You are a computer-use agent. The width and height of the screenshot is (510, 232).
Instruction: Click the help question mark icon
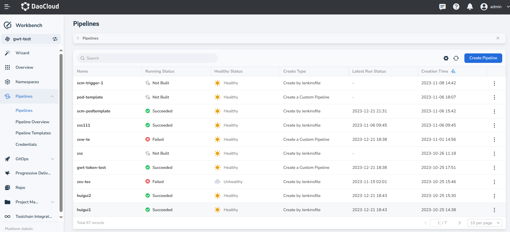click(x=456, y=7)
